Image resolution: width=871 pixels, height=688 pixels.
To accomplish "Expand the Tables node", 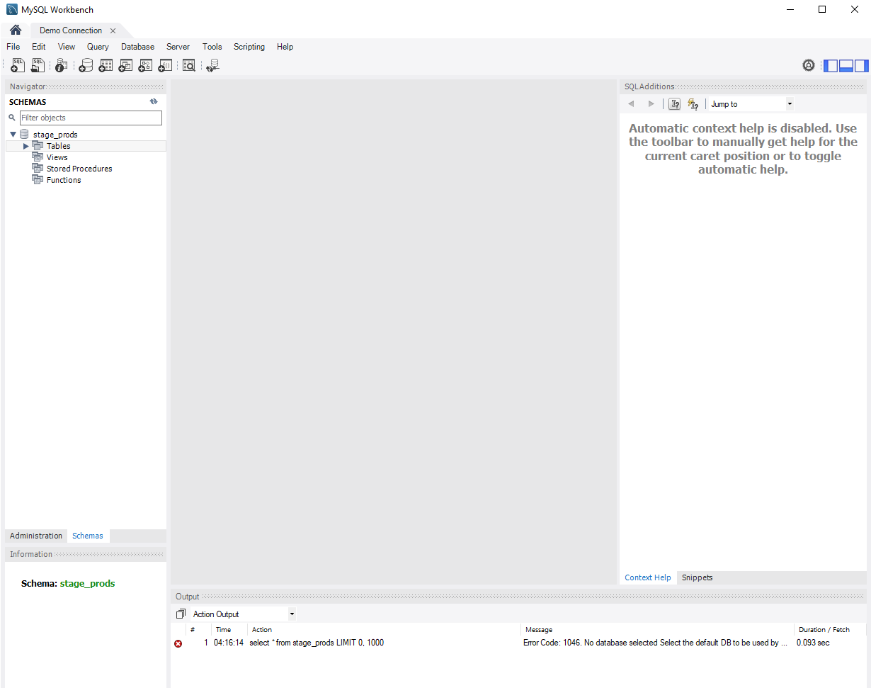I will (26, 146).
